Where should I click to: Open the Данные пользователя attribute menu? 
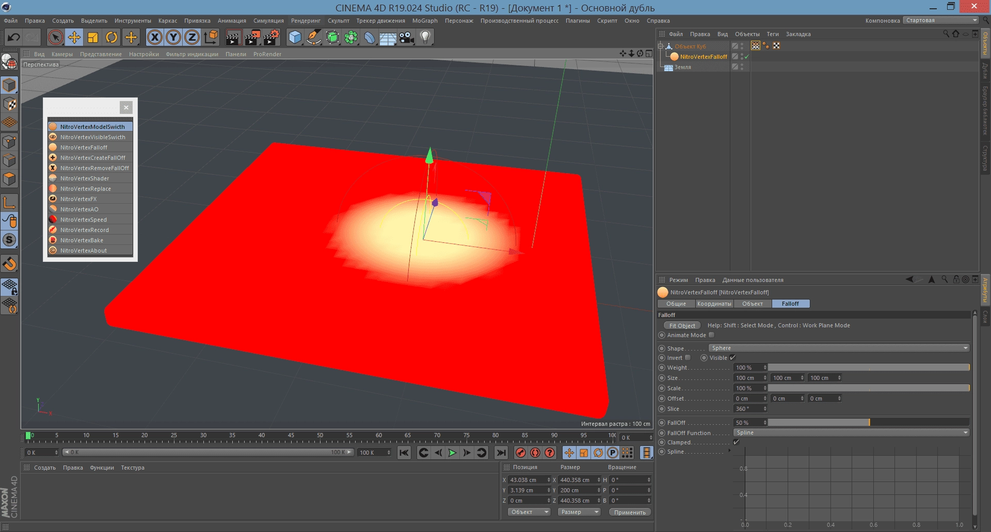point(753,280)
